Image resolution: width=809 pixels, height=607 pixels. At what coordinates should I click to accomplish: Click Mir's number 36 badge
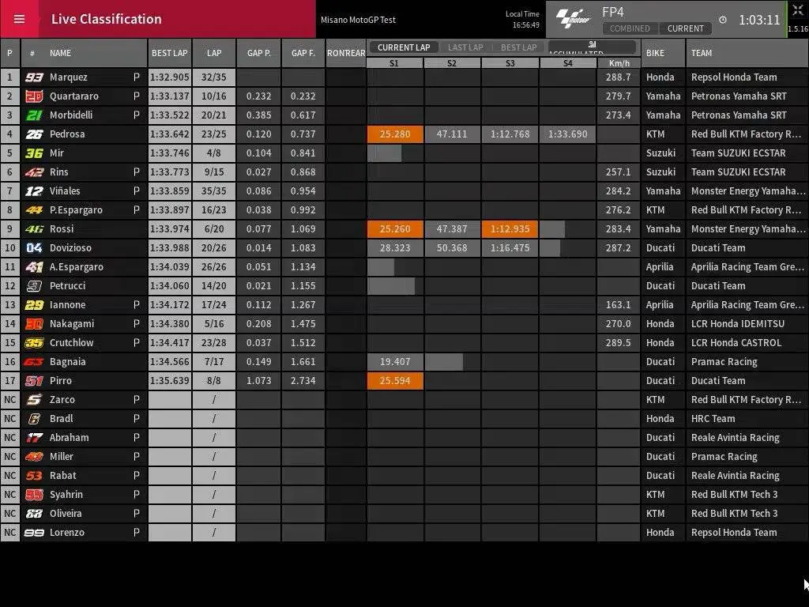pyautogui.click(x=34, y=153)
